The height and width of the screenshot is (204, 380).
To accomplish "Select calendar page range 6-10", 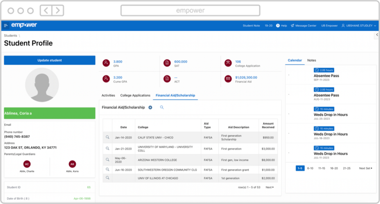I will (x=310, y=168).
